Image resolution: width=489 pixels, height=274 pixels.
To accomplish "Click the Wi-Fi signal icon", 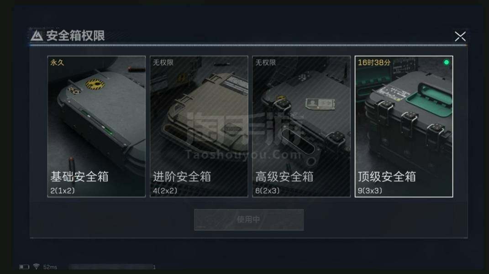I will pos(36,267).
